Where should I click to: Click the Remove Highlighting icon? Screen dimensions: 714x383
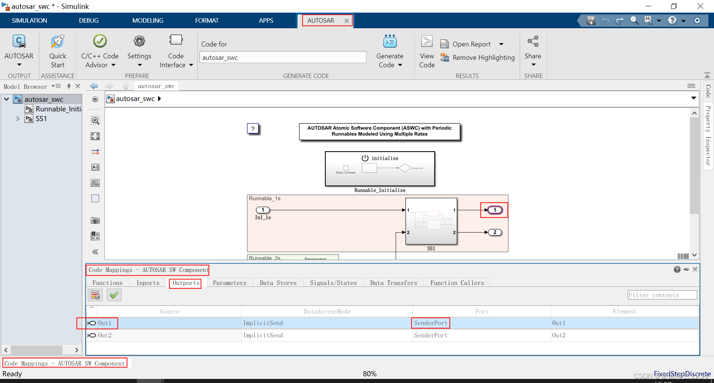[446, 58]
